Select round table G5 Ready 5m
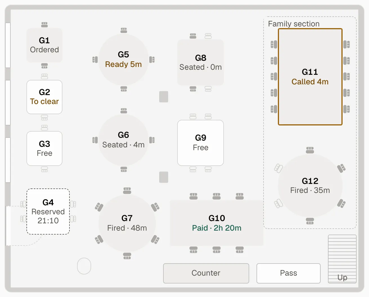The height and width of the screenshot is (297, 369). click(123, 59)
